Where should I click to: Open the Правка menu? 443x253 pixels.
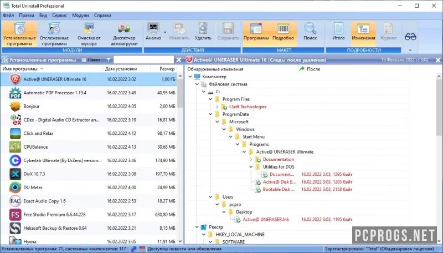[27, 16]
